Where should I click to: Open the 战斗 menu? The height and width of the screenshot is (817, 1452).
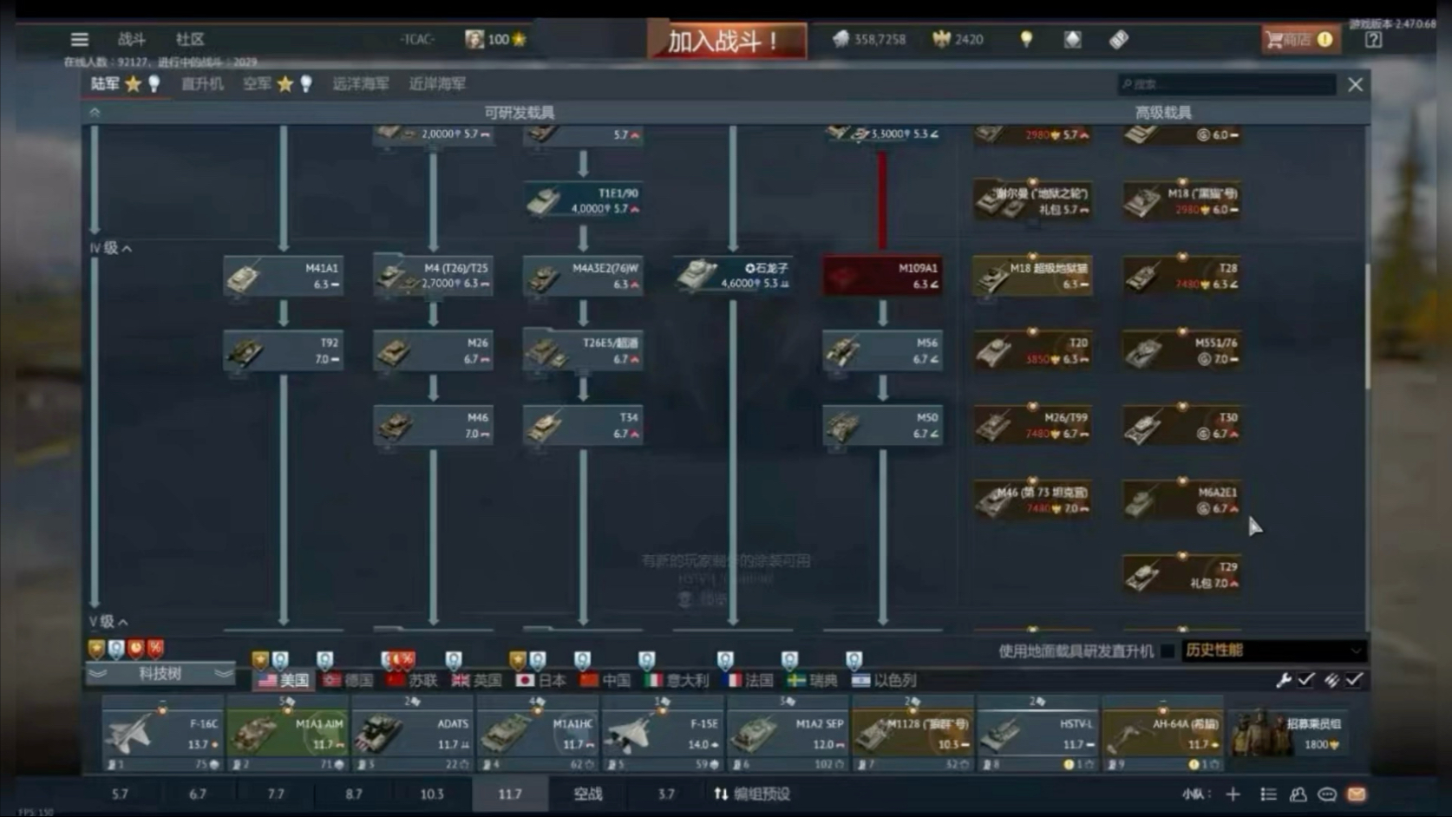(x=132, y=39)
